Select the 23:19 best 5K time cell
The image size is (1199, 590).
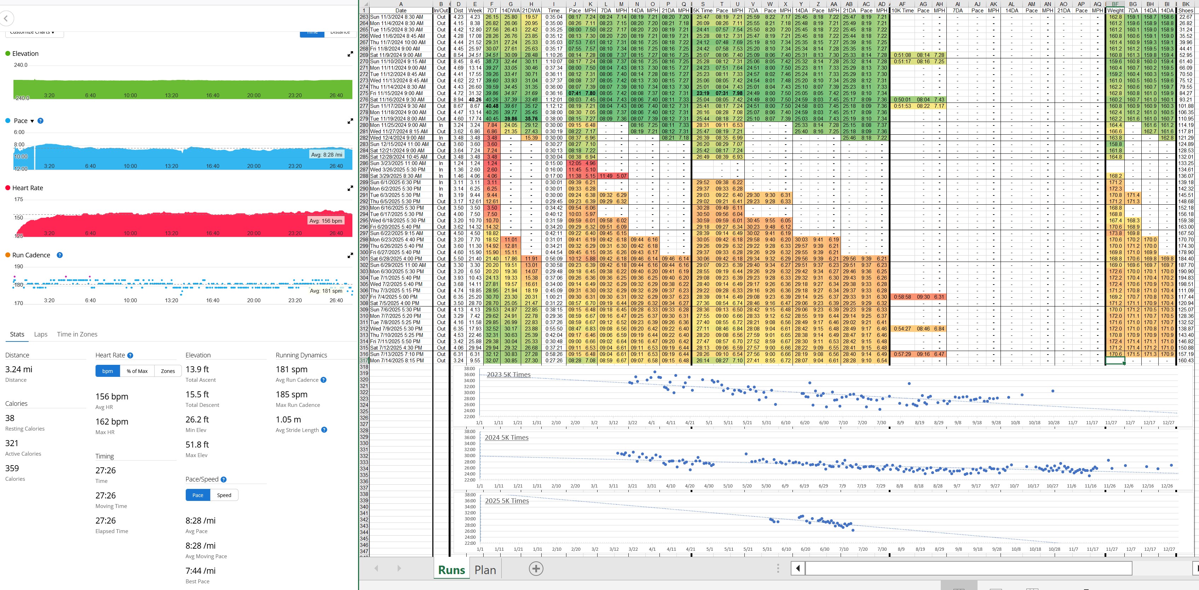pyautogui.click(x=703, y=93)
